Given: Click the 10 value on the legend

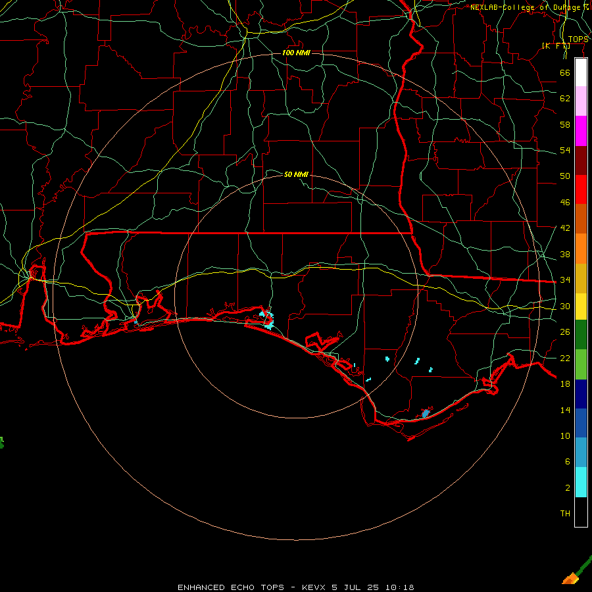Looking at the screenshot, I should click(565, 435).
